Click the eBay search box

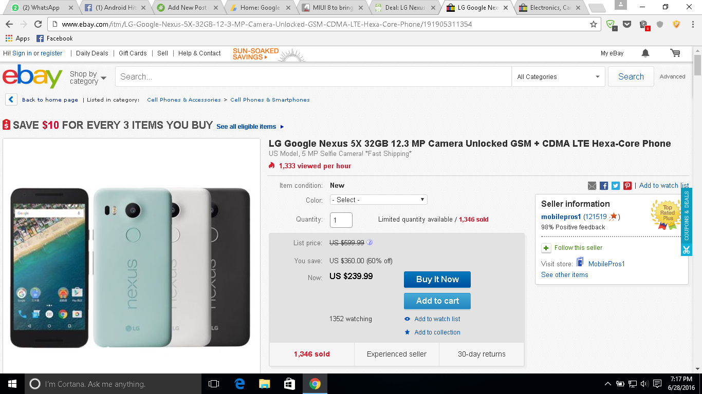tap(313, 77)
